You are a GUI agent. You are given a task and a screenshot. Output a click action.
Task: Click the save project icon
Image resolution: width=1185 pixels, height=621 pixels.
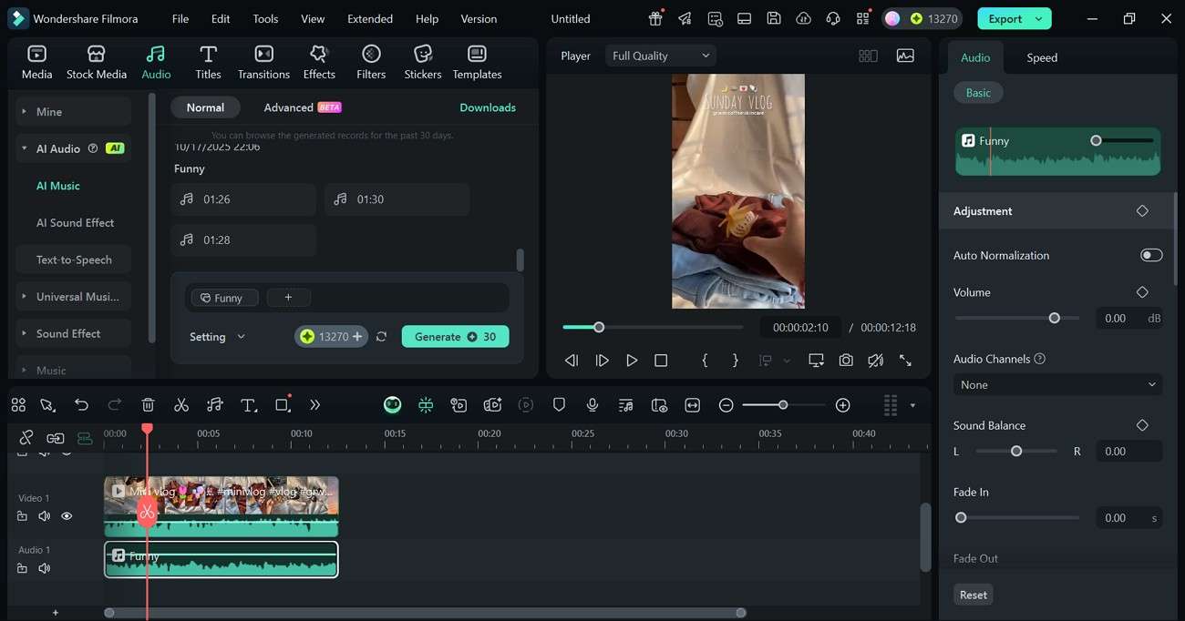(773, 18)
